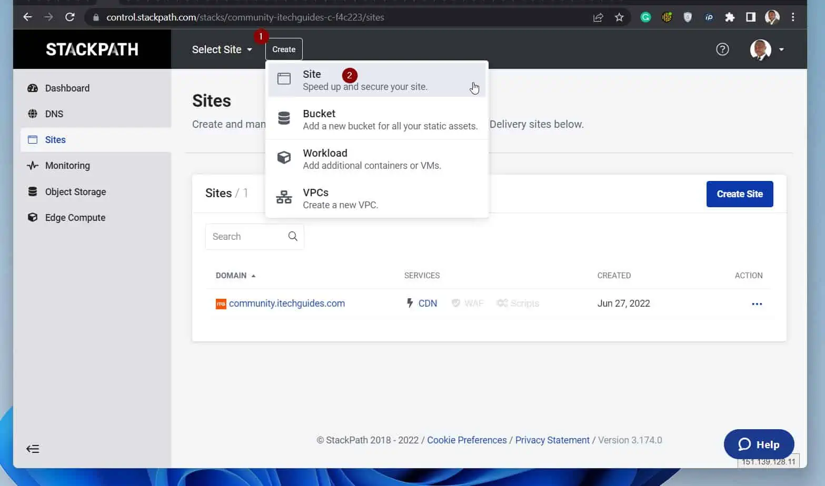
Task: Click the Workload cube icon in menu
Action: (284, 158)
